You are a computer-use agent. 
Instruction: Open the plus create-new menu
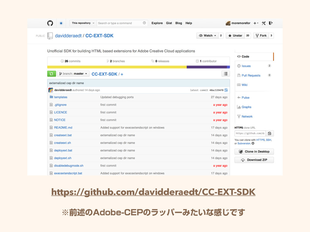pyautogui.click(x=256, y=23)
